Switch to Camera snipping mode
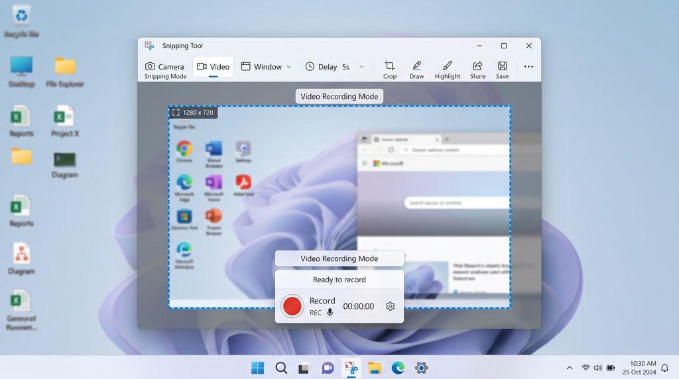Viewport: 679px width, 379px height. pyautogui.click(x=164, y=67)
